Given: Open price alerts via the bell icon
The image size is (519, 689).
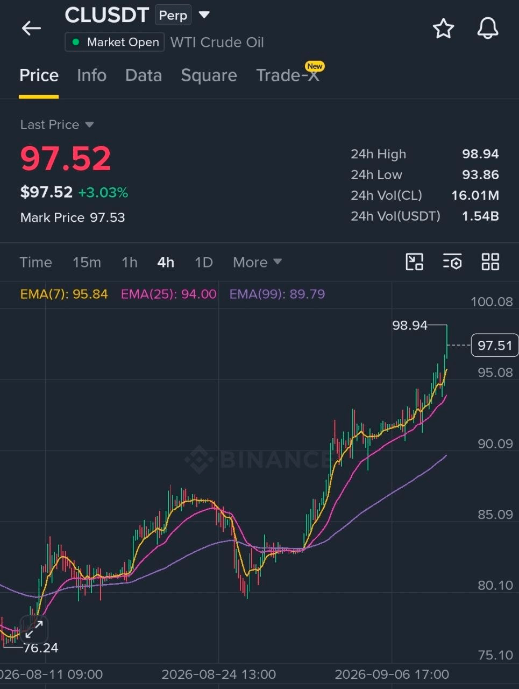Looking at the screenshot, I should (x=488, y=28).
